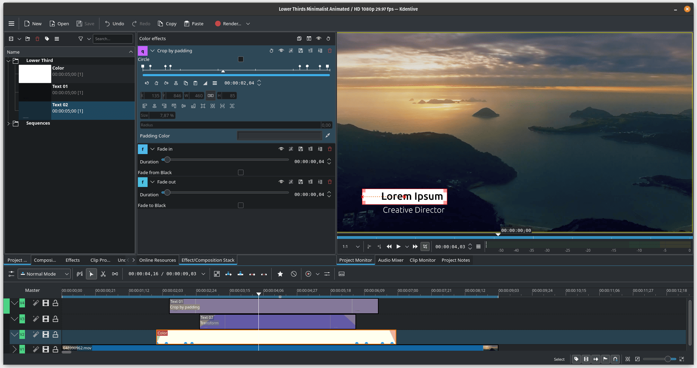Viewport: 697px width, 368px height.
Task: Click the rewind button in project monitor
Action: tap(389, 246)
